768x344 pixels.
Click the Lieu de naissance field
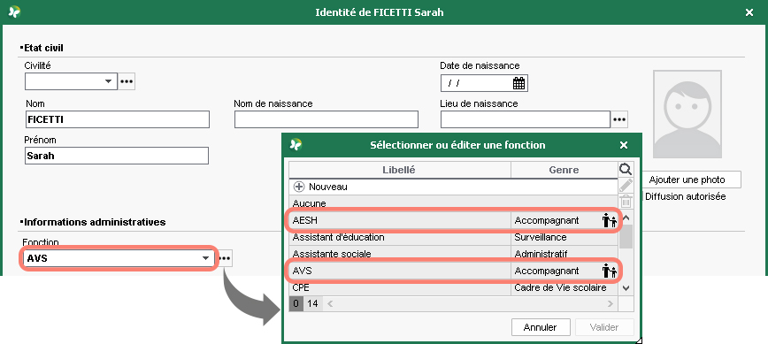pyautogui.click(x=525, y=119)
